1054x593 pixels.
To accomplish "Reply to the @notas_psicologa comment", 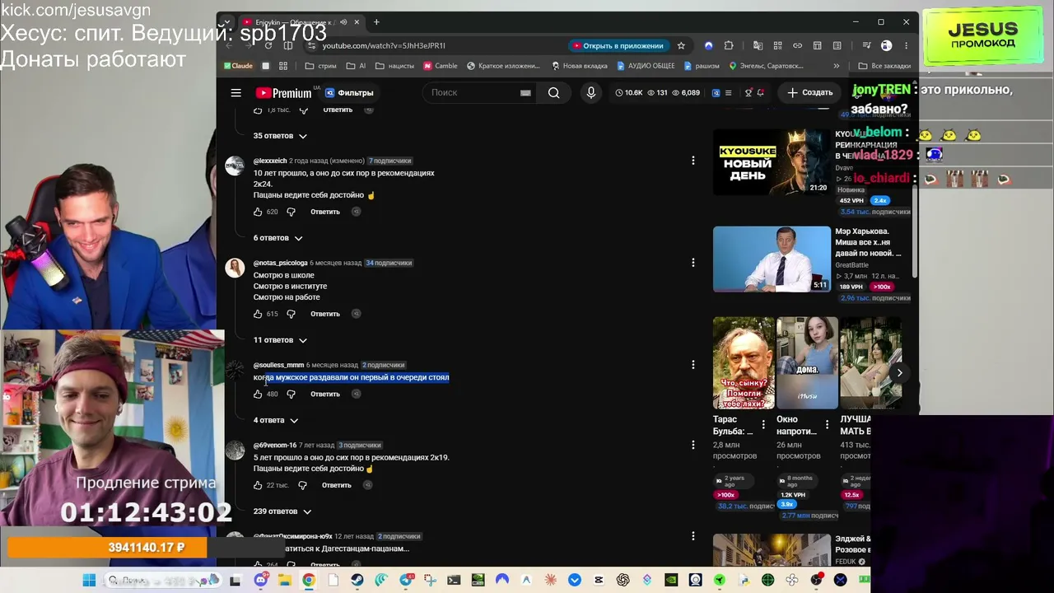I will pos(325,314).
